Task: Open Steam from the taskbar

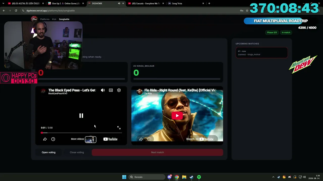Action: 192,177
